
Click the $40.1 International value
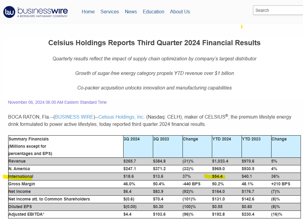tap(247, 177)
